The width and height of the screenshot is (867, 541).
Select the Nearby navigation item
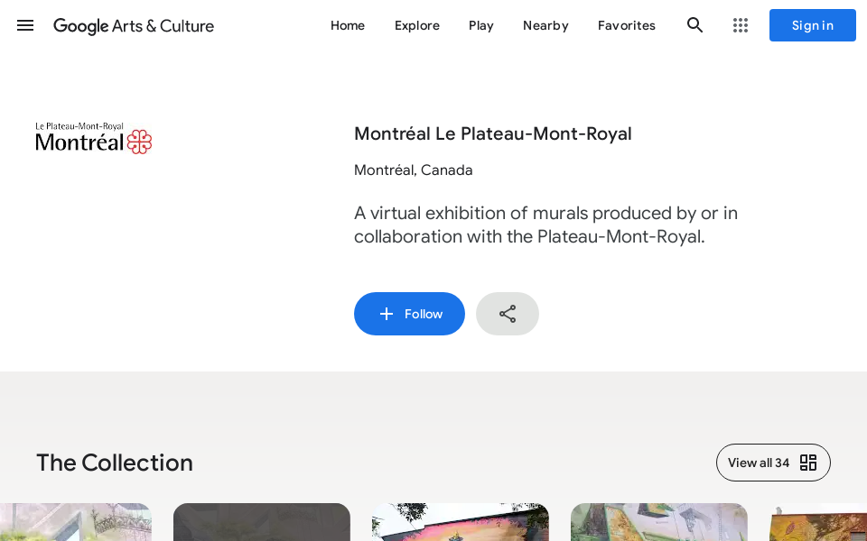(545, 25)
